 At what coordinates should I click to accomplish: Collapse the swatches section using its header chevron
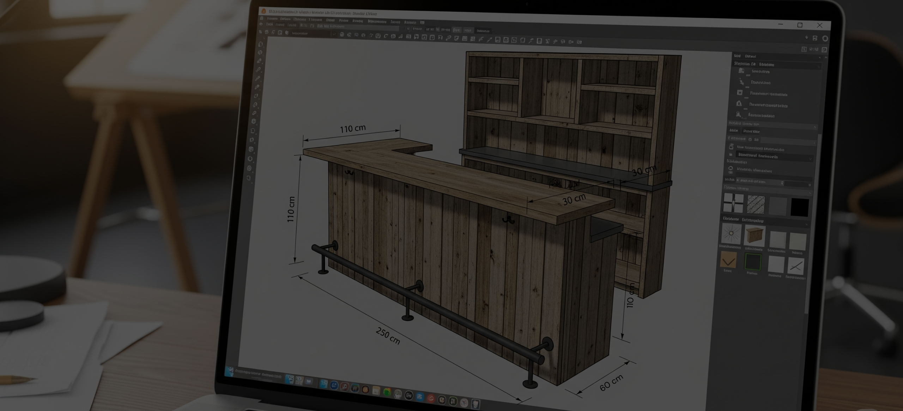tap(809, 193)
